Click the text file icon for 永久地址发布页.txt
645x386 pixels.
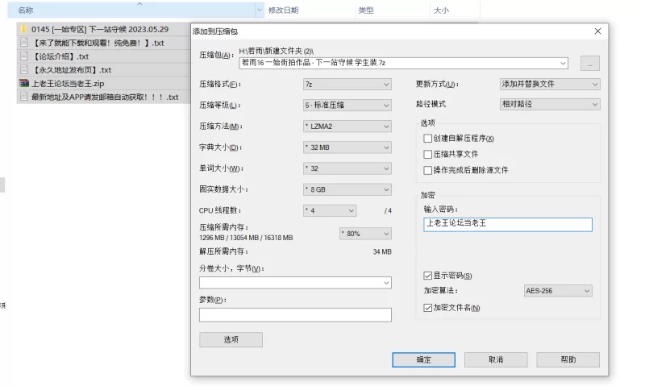[23, 70]
